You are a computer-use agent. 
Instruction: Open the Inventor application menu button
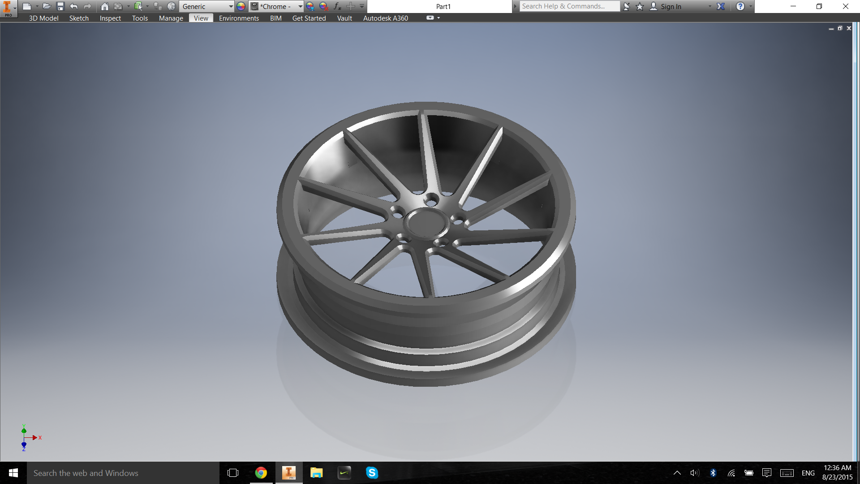[x=8, y=8]
